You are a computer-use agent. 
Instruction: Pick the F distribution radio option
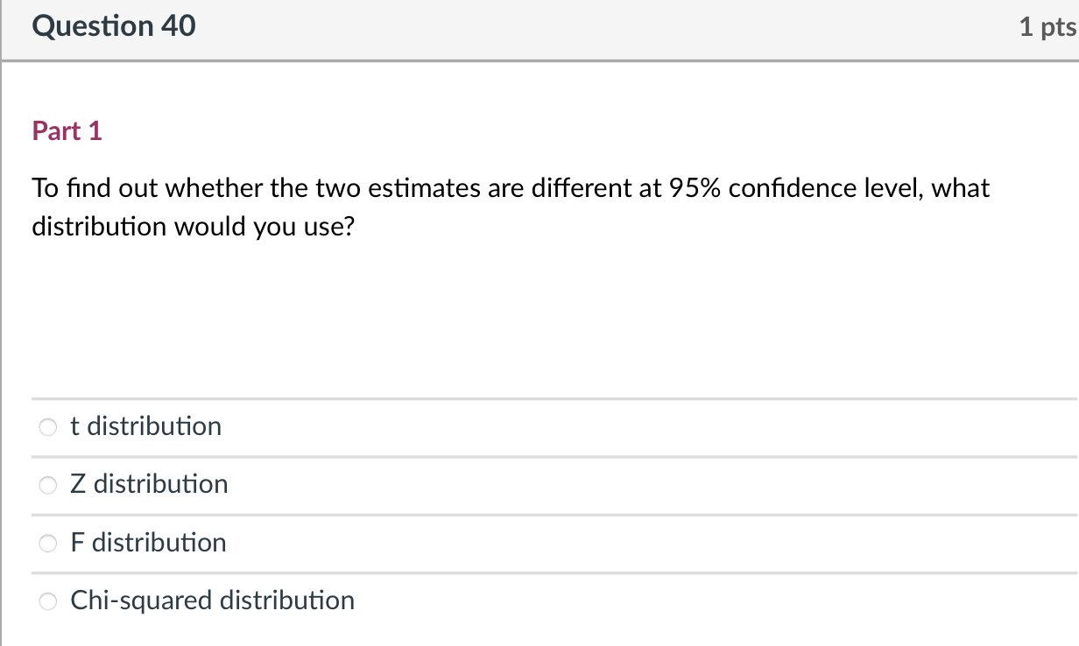pyautogui.click(x=47, y=544)
